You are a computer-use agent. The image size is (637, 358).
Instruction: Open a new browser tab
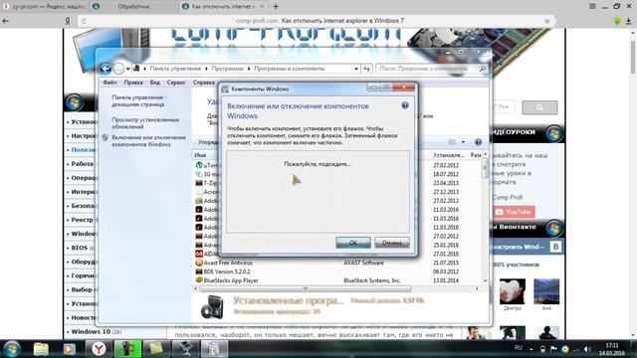(x=276, y=7)
